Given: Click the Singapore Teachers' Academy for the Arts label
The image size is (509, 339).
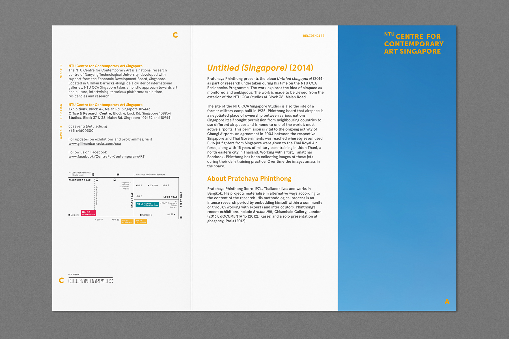Looking at the screenshot, I should [124, 186].
